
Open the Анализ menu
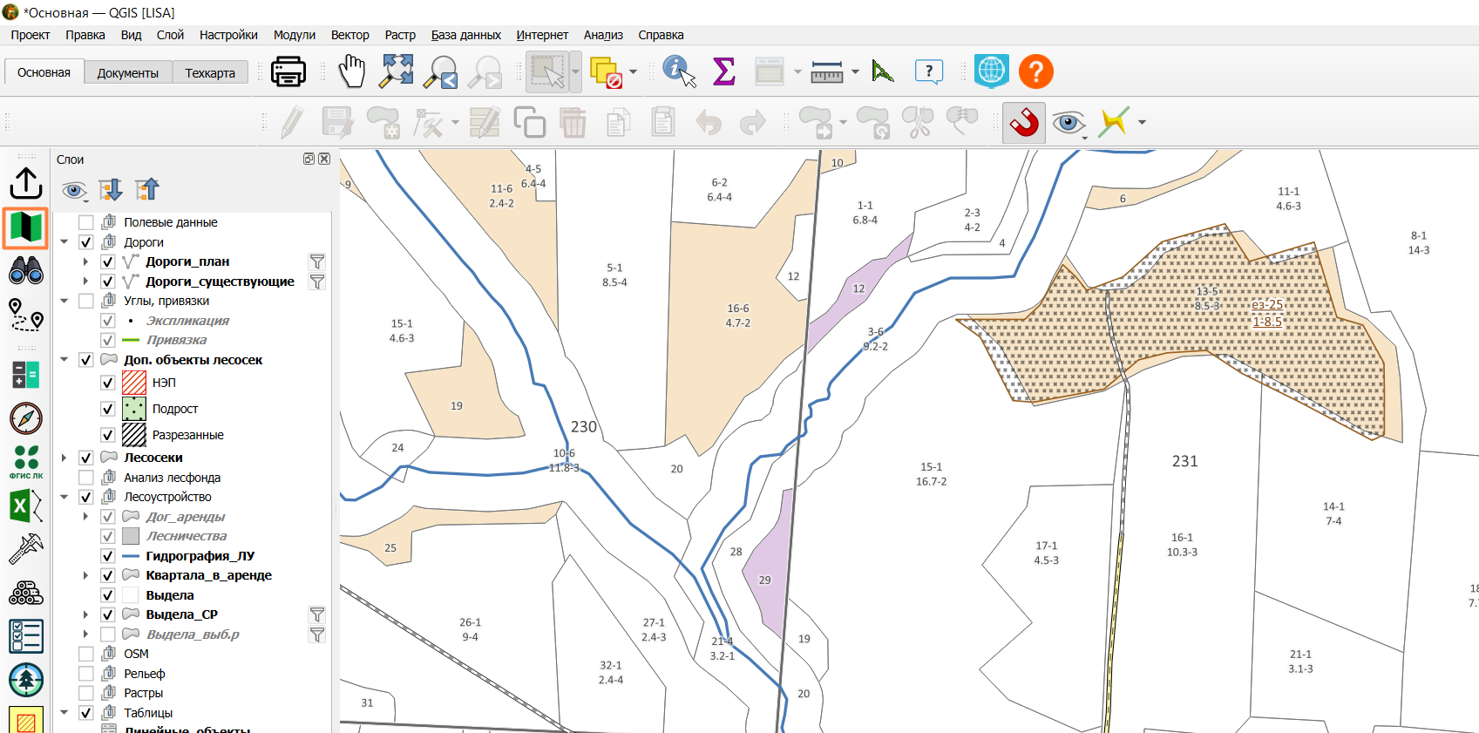[603, 35]
